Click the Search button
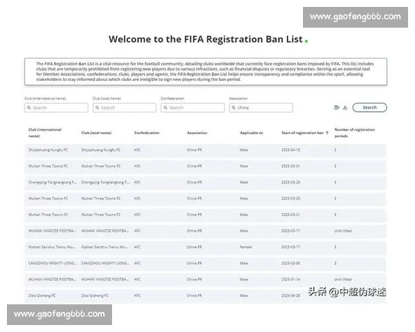The width and height of the screenshot is (415, 332). [370, 107]
